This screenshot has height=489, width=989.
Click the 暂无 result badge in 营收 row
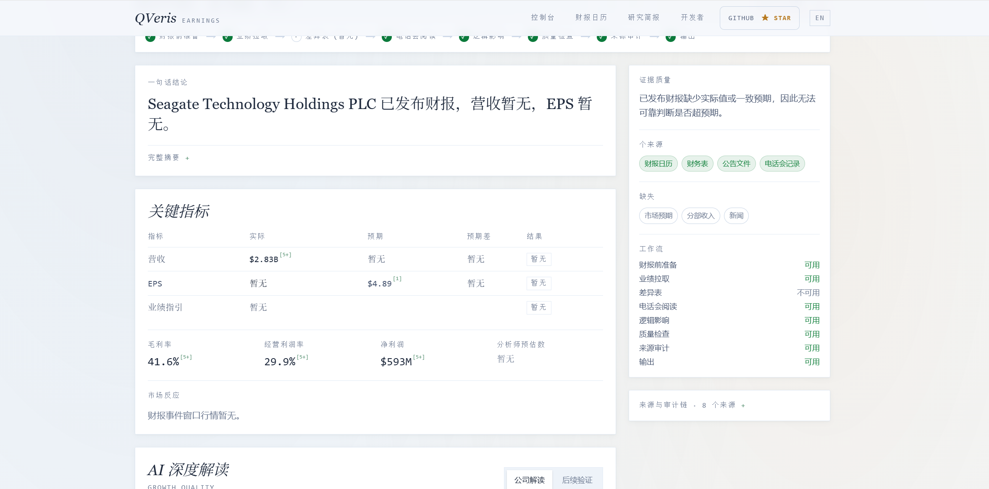(539, 259)
